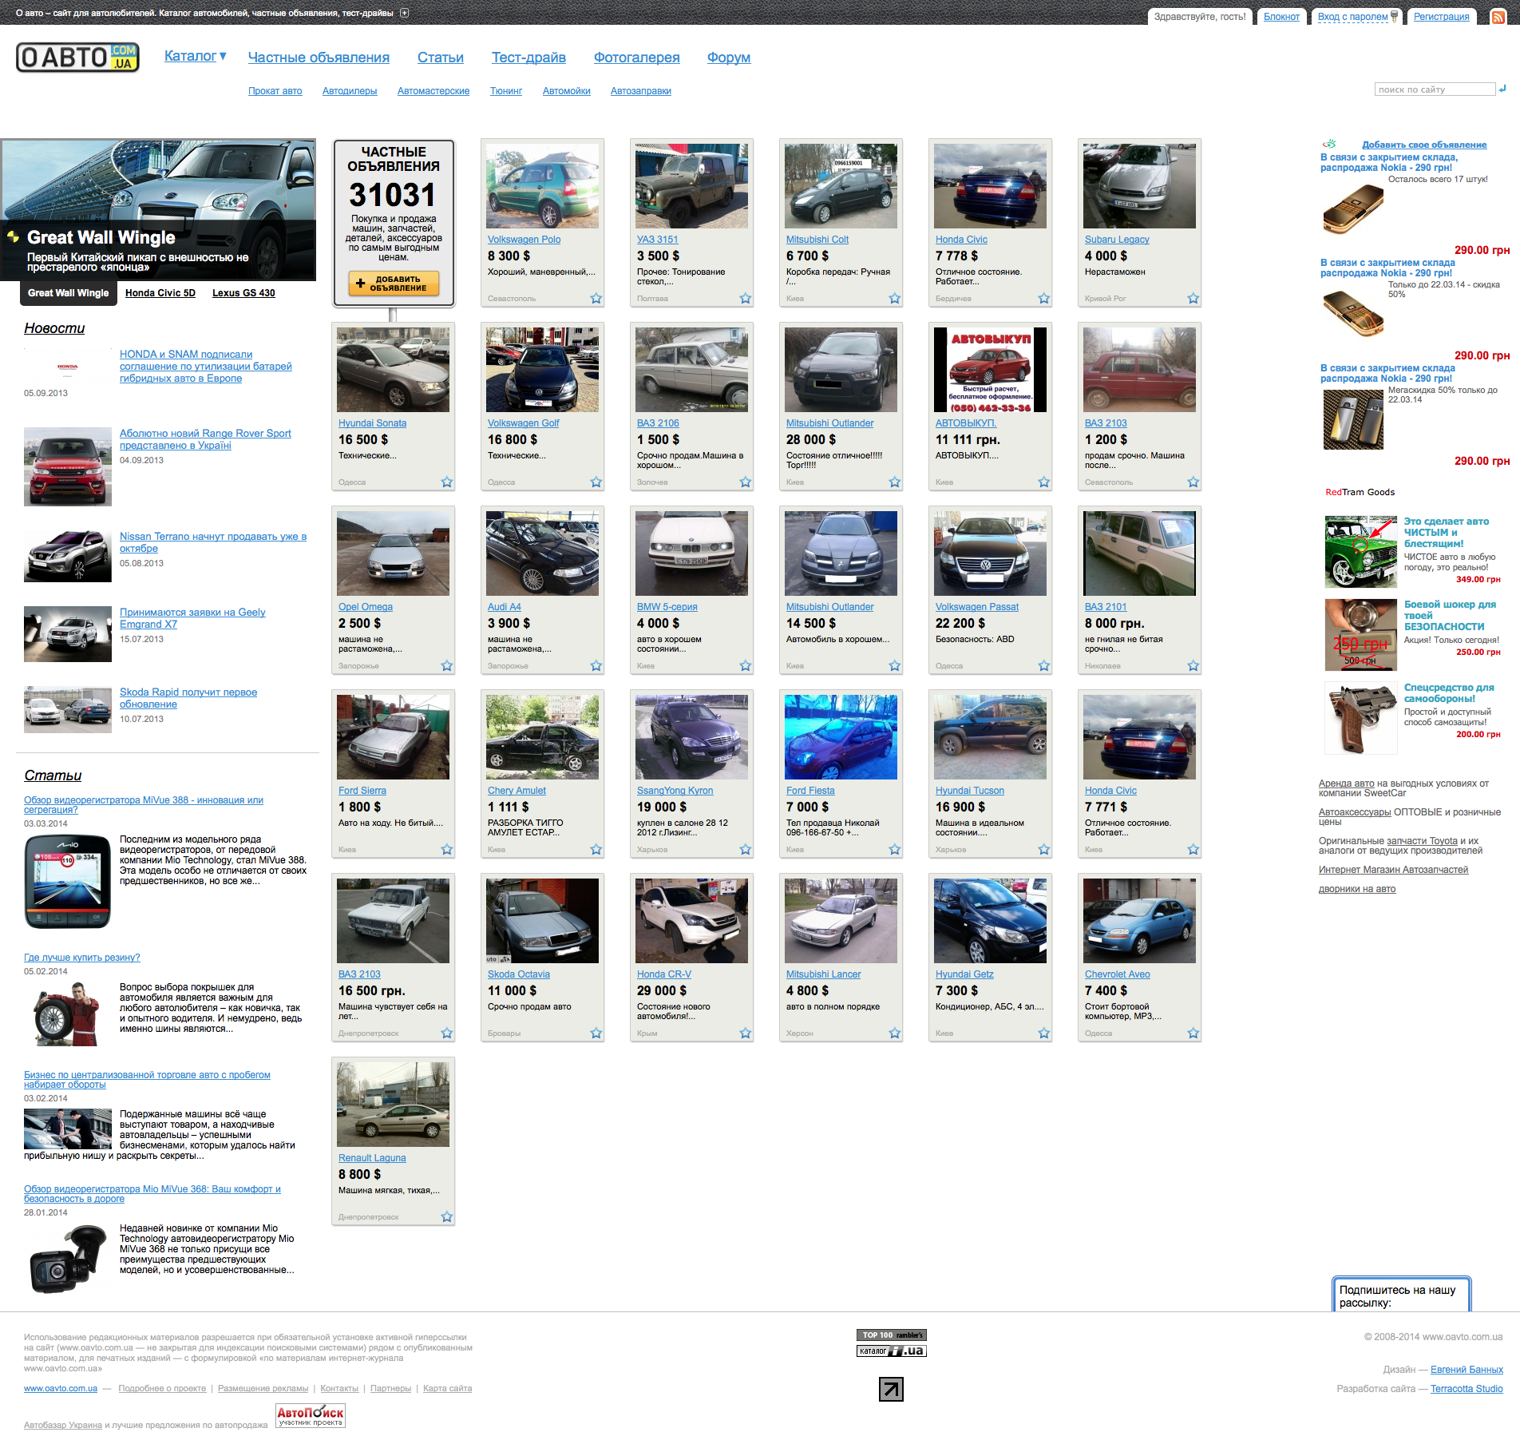Switch to the Lexus GS 430 tab

[x=243, y=293]
